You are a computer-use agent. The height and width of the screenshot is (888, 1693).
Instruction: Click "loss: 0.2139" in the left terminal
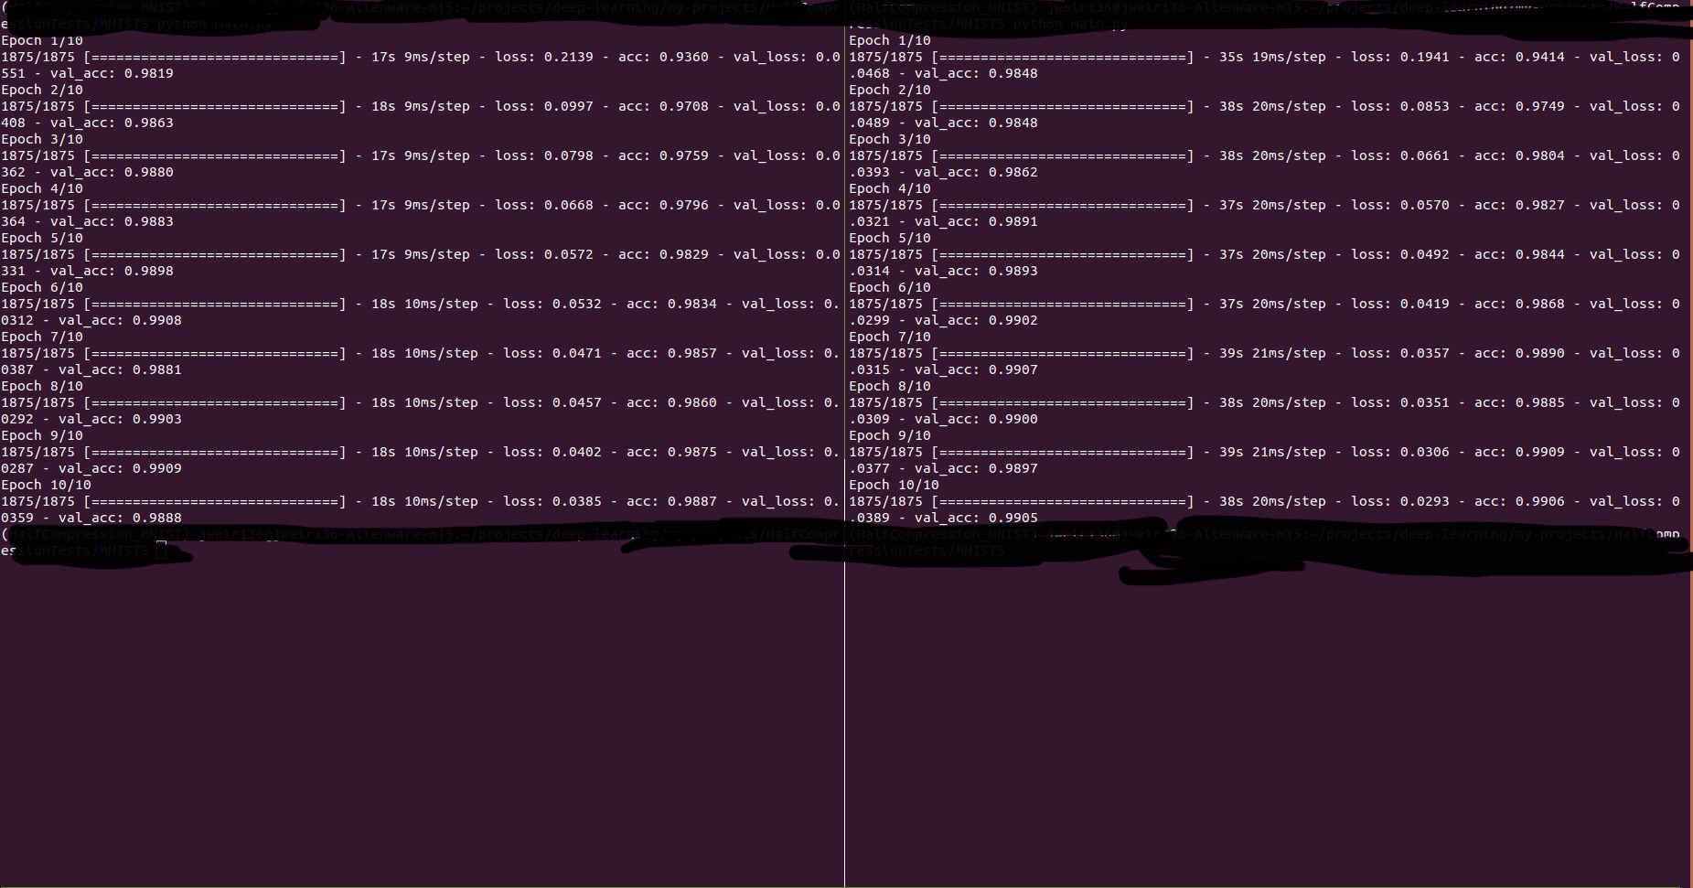pos(543,57)
